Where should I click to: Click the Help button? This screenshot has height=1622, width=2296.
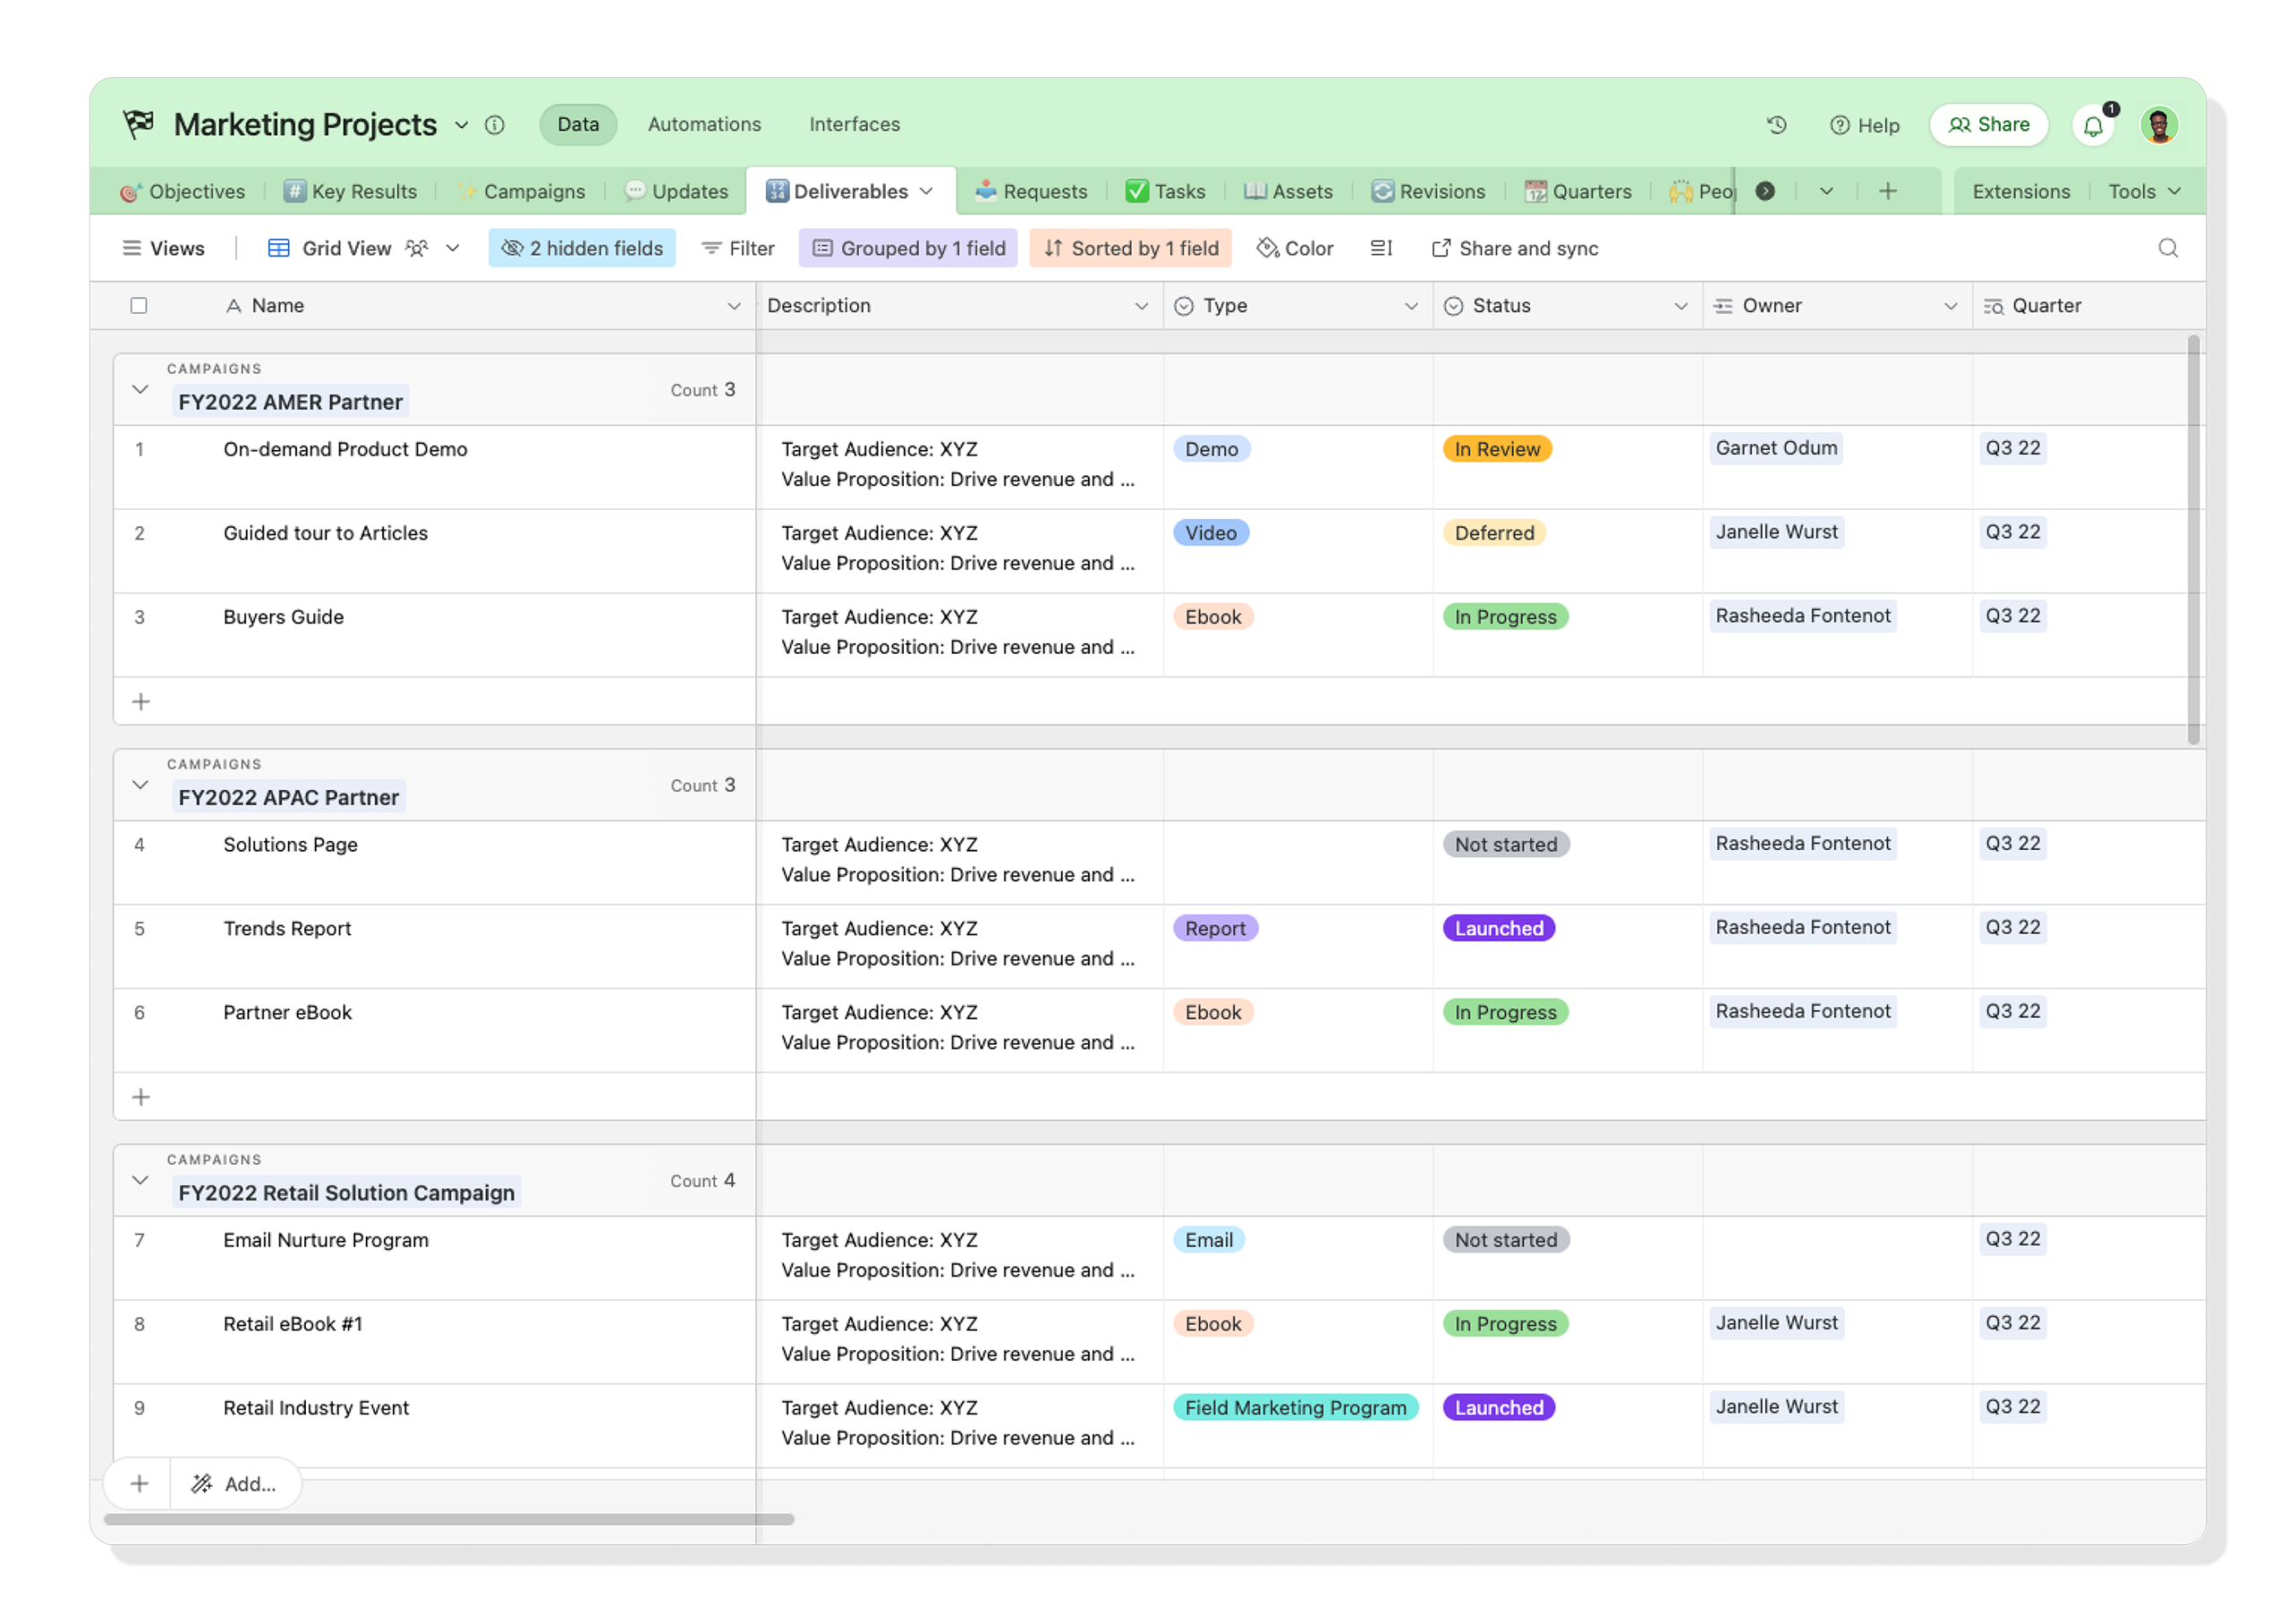1864,125
